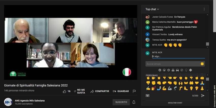The image size is (216, 108).
Task: Click Sor Patricia Aguilar username
Action: tap(162, 27)
